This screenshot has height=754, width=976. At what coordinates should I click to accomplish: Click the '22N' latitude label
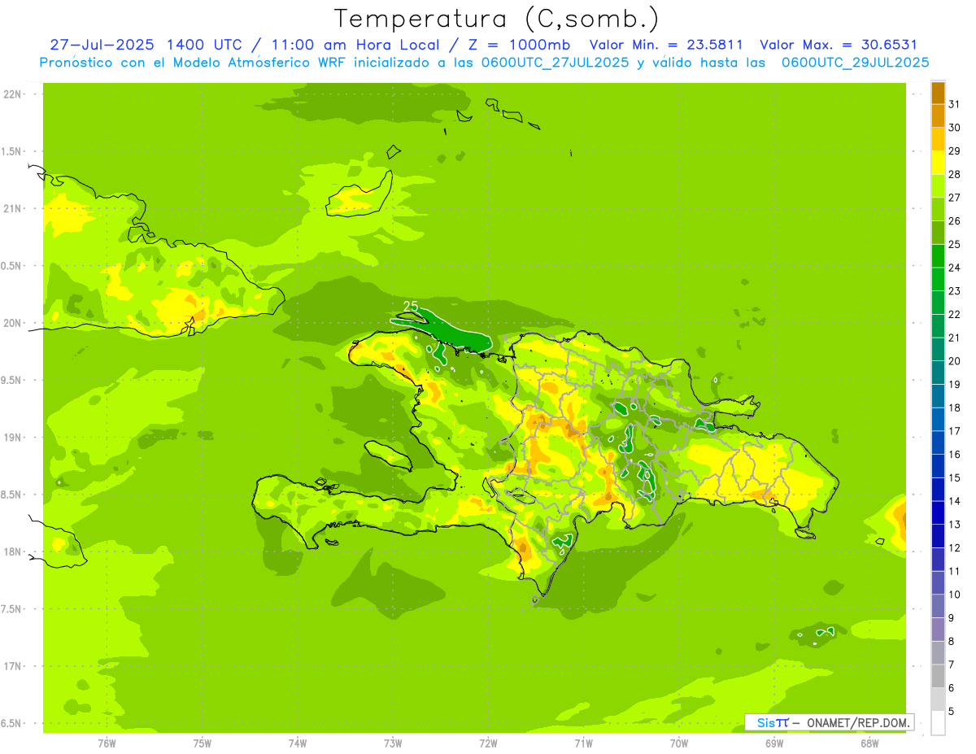[12, 94]
